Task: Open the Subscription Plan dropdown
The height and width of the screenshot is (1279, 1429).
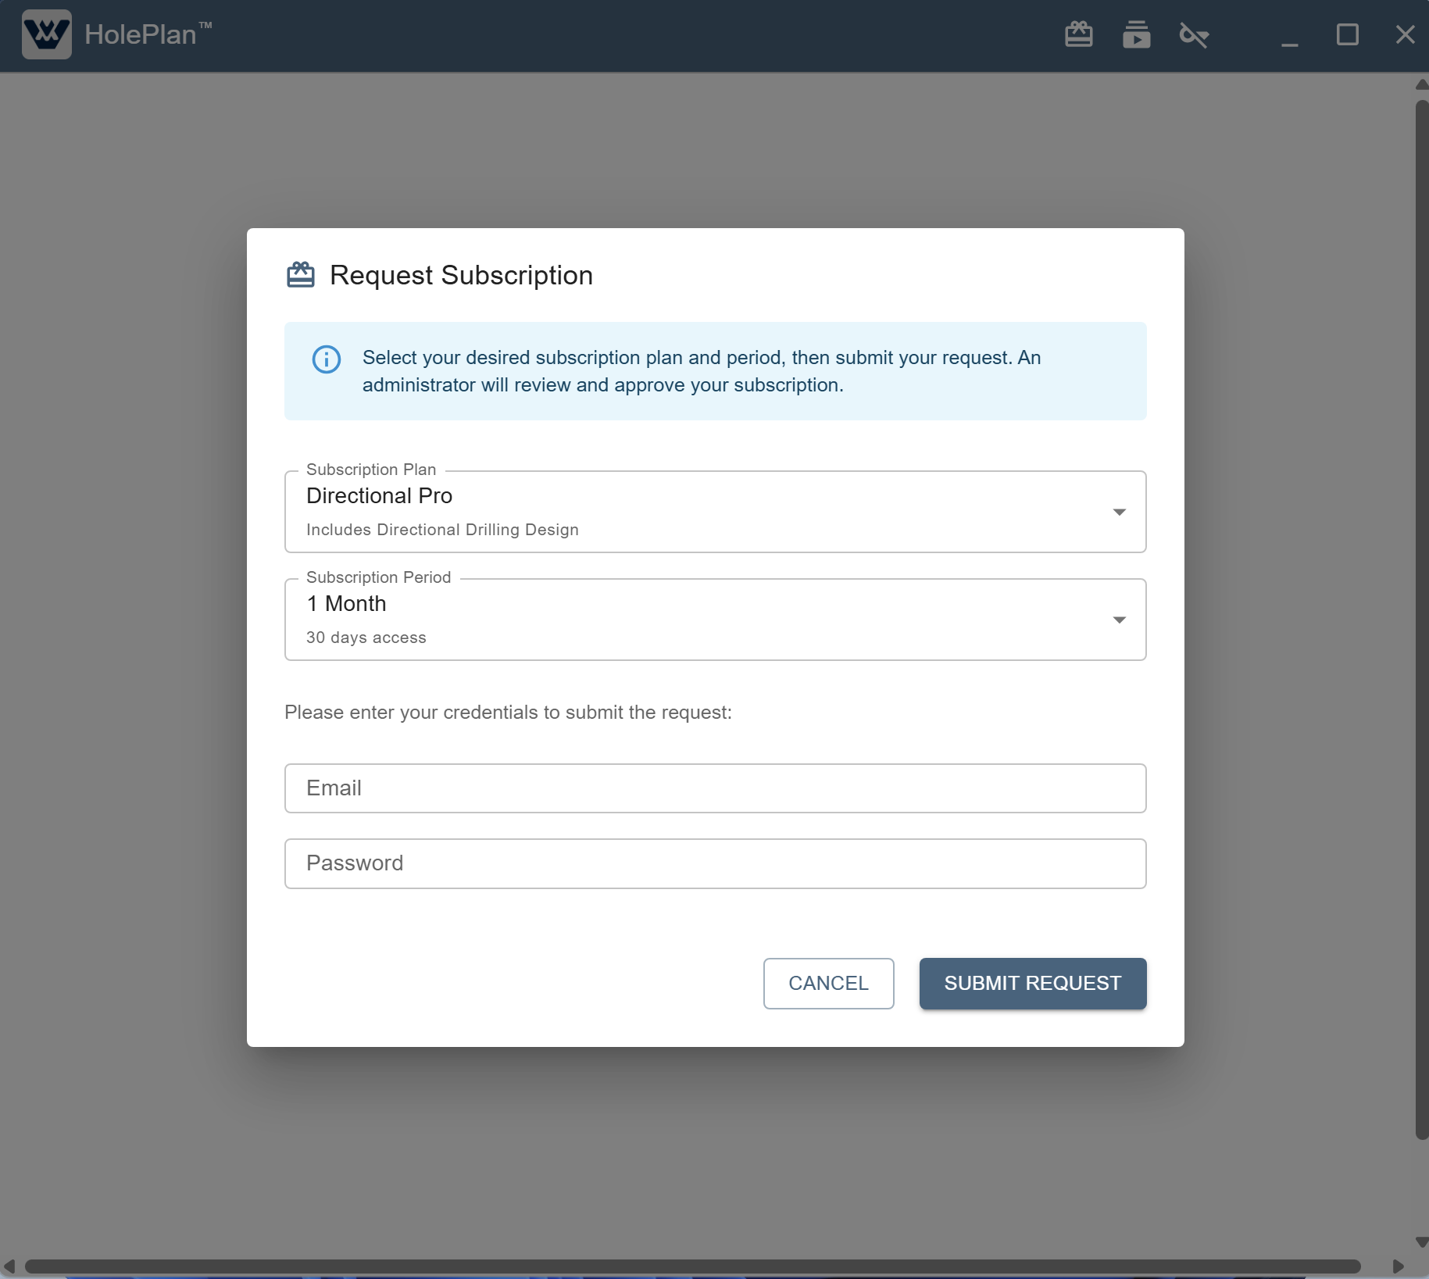Action: point(715,512)
